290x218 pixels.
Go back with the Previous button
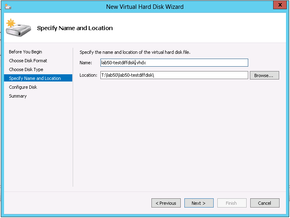[x=166, y=203]
